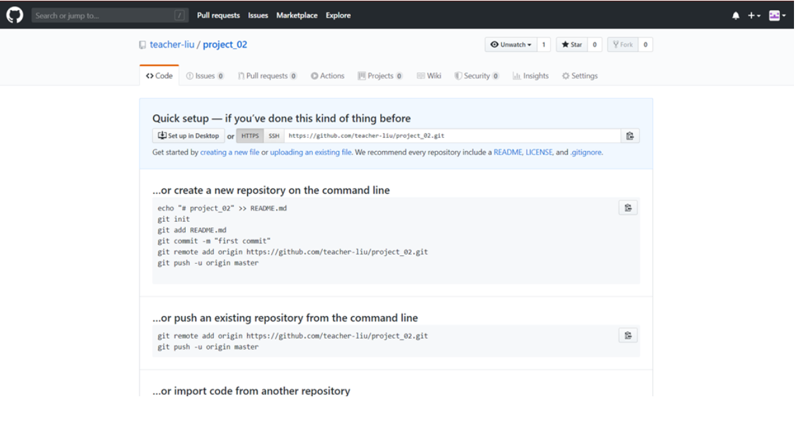
Task: Click the Search or jump to field
Action: click(x=110, y=16)
